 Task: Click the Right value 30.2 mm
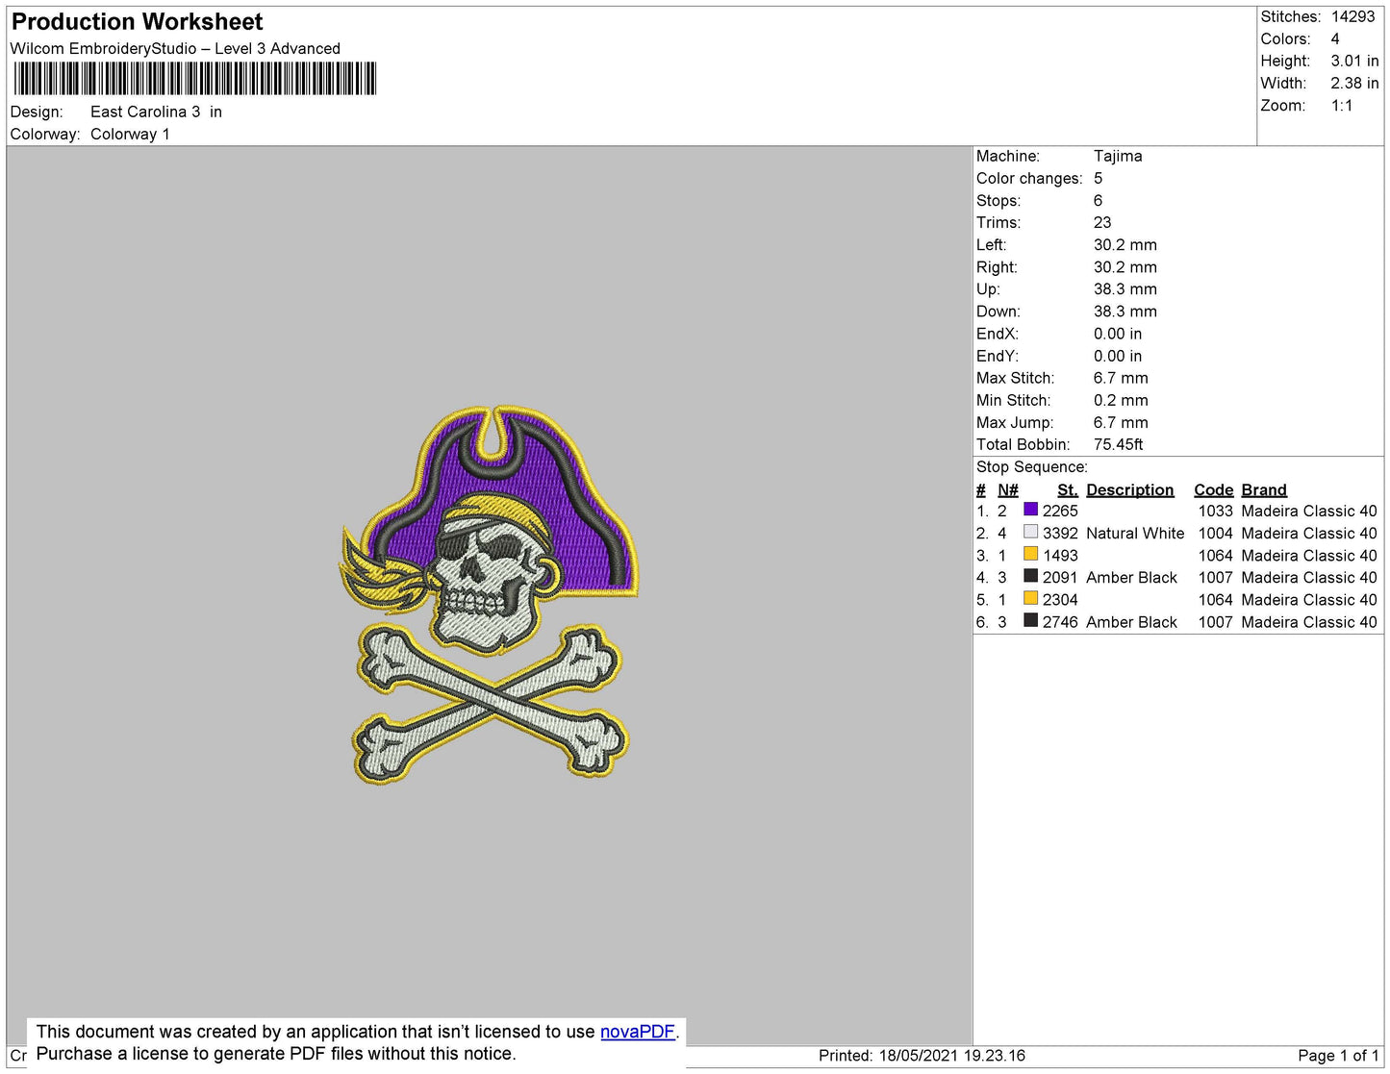pos(1125,267)
